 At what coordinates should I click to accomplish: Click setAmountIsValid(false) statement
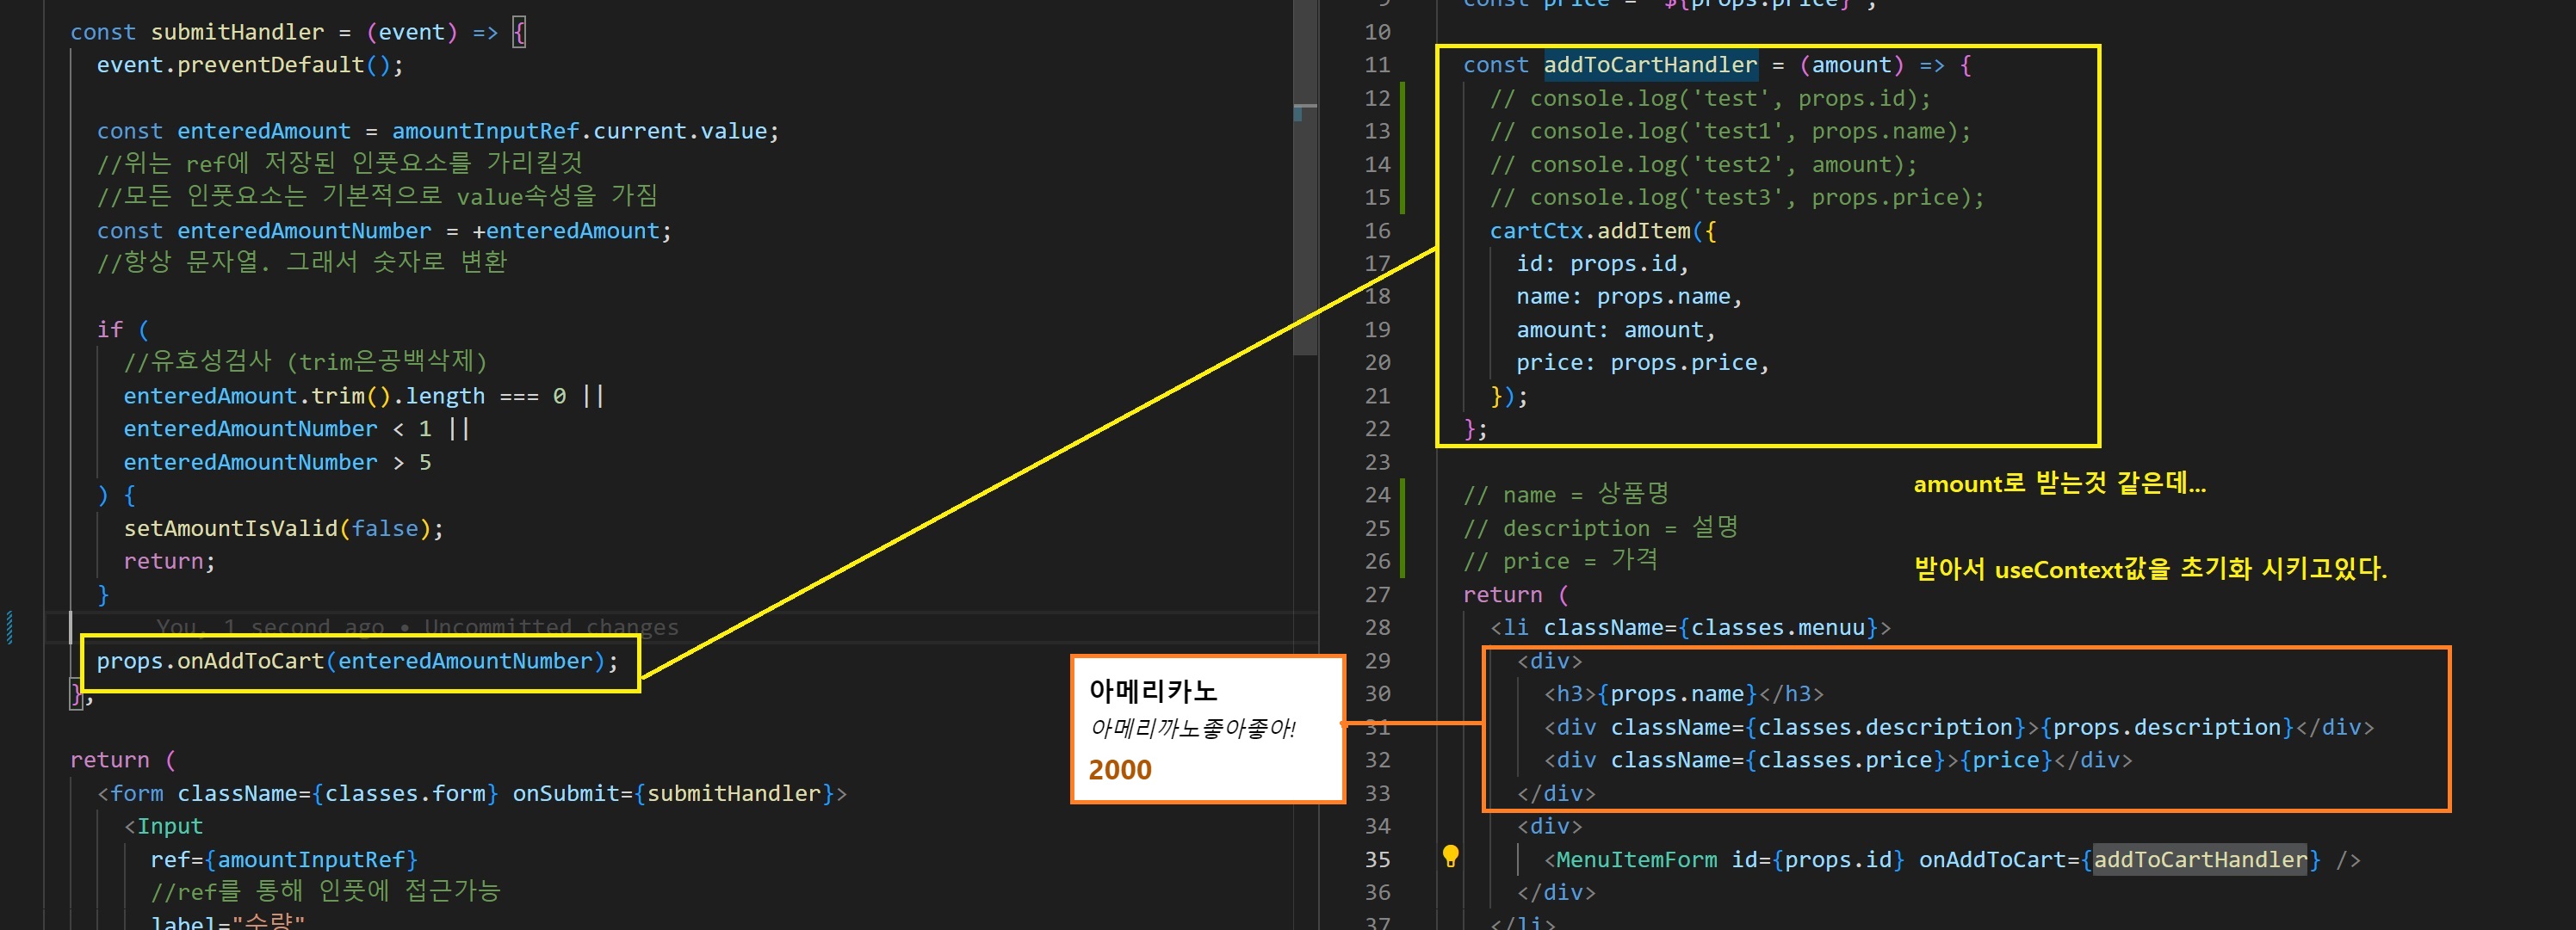coord(282,528)
